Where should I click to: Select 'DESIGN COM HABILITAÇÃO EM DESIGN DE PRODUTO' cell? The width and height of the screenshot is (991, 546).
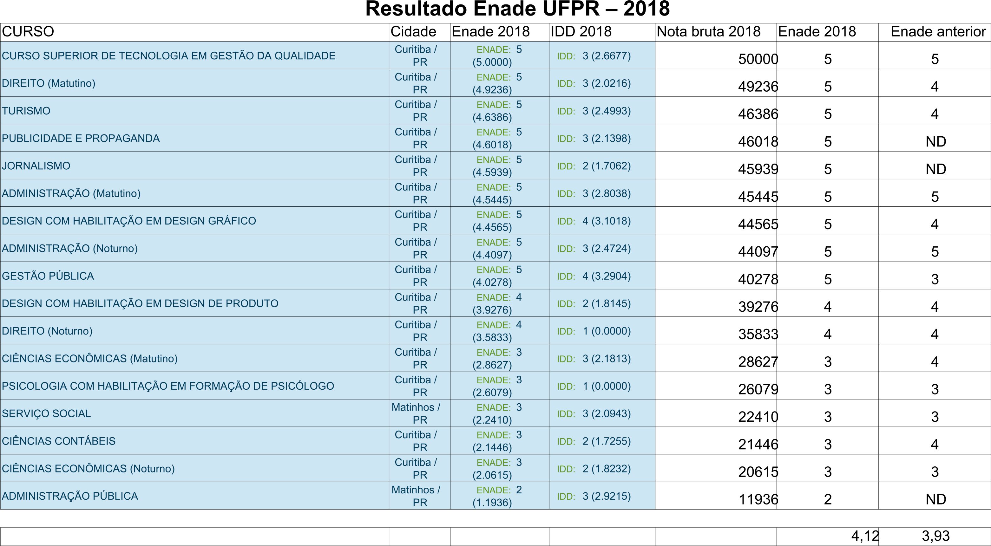195,303
